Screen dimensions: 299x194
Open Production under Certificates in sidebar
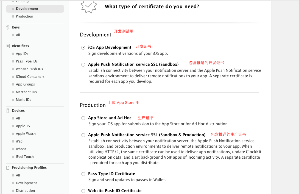pyautogui.click(x=24, y=16)
